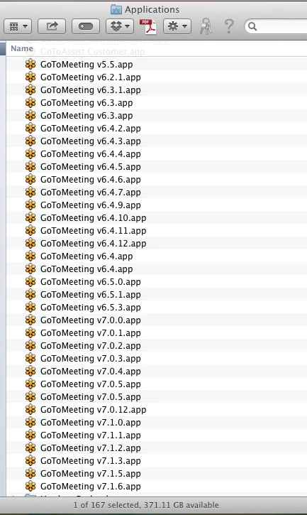Click the GoToMeeting v6.4.12.app icon
Viewport: 307px width, 515px height.
point(30,244)
